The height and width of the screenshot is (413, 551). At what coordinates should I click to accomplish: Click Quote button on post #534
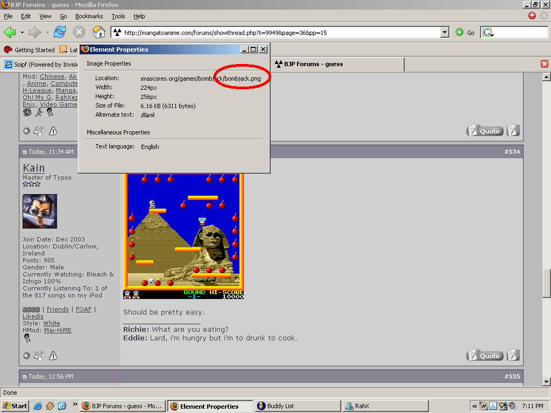(x=485, y=356)
